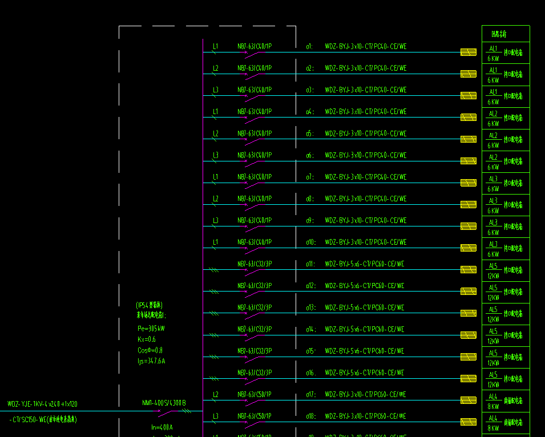Select the NM1-400S main breaker switch symbol
This screenshot has height=437, width=545.
tap(165, 414)
